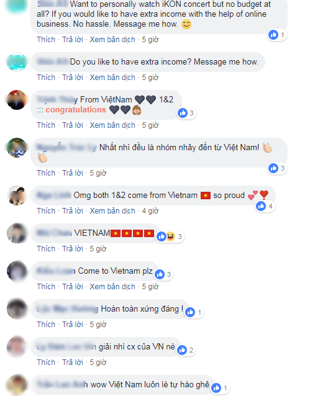
Task: Click '5 giờ' timestamp under 'giải nhì' comment
Action: click(98, 362)
